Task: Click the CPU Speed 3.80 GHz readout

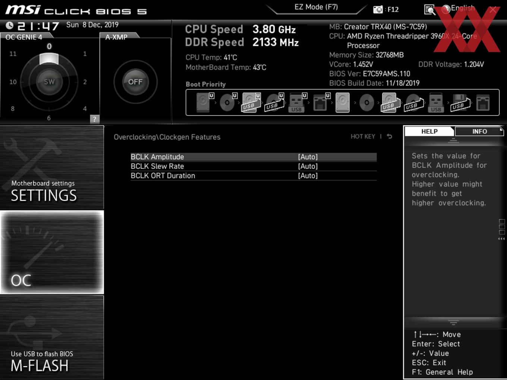Action: (x=240, y=29)
